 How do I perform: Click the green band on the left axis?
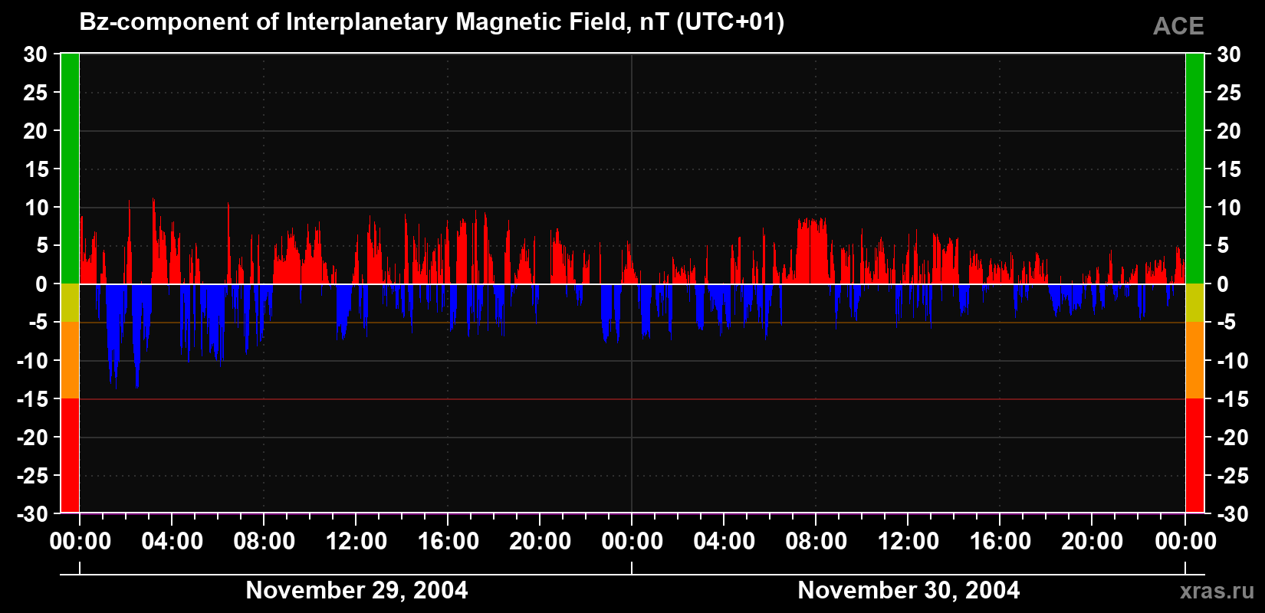[x=70, y=169]
